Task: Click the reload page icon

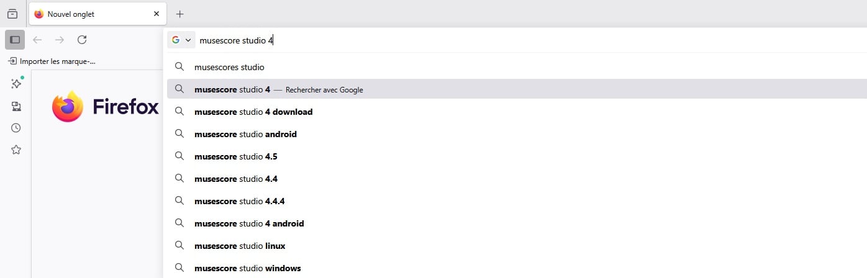Action: [x=82, y=40]
